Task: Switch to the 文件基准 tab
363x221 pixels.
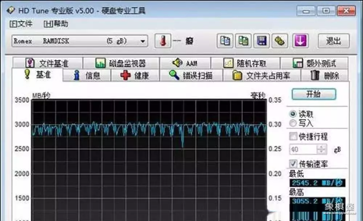Action: click(x=48, y=63)
